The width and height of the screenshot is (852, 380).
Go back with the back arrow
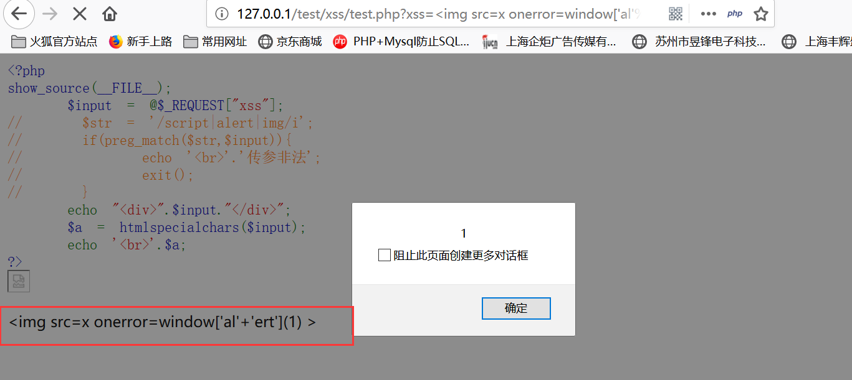pos(19,14)
